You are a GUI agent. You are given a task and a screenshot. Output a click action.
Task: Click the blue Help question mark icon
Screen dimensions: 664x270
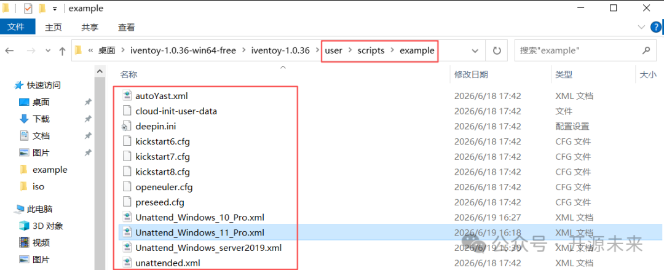(x=655, y=27)
